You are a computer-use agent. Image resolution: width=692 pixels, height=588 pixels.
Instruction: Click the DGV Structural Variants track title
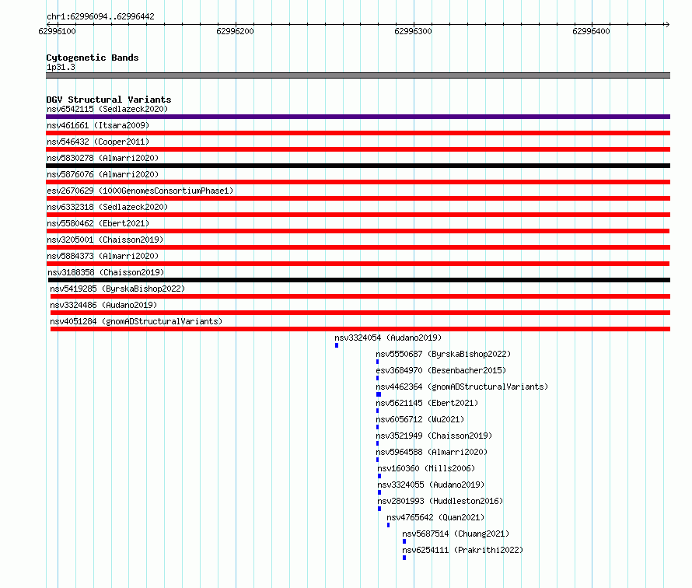[x=109, y=100]
